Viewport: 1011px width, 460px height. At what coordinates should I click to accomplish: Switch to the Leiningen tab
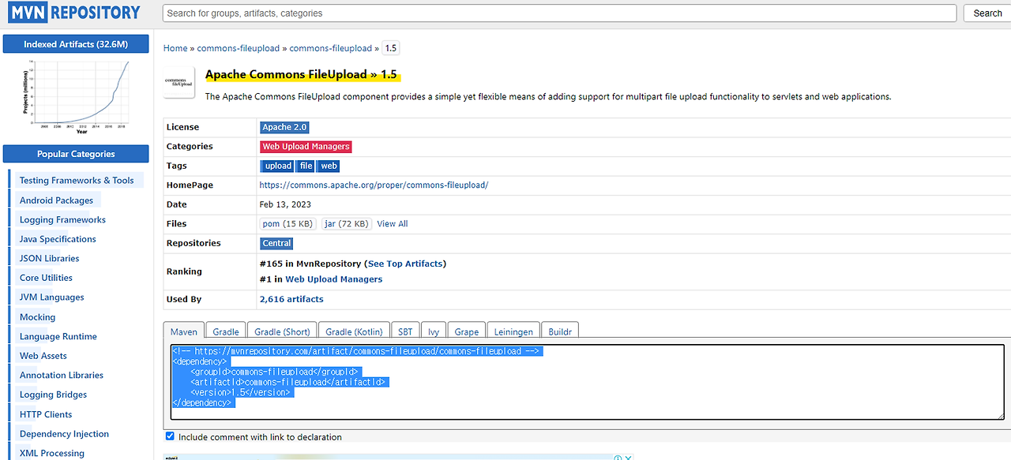(x=514, y=332)
